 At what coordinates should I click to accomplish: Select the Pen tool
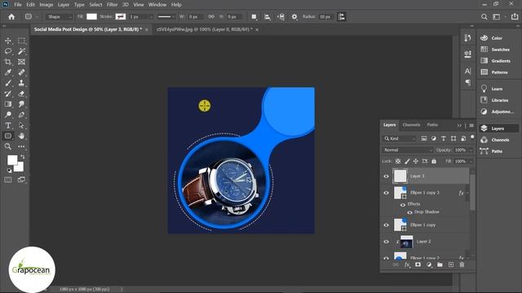pos(21,115)
